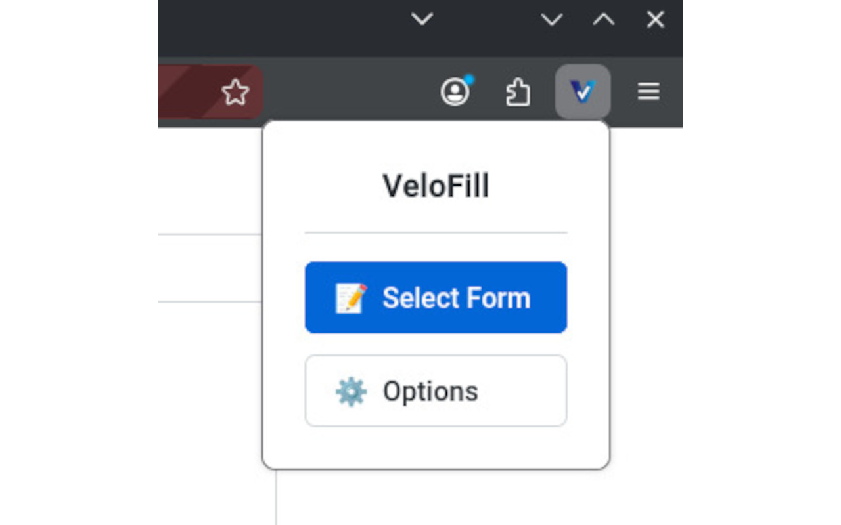Click the VeloFill popup title
Viewport: 841px width, 525px height.
click(436, 186)
